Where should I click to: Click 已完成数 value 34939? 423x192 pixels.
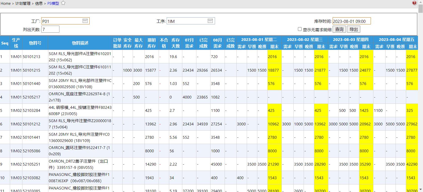coord(202,124)
